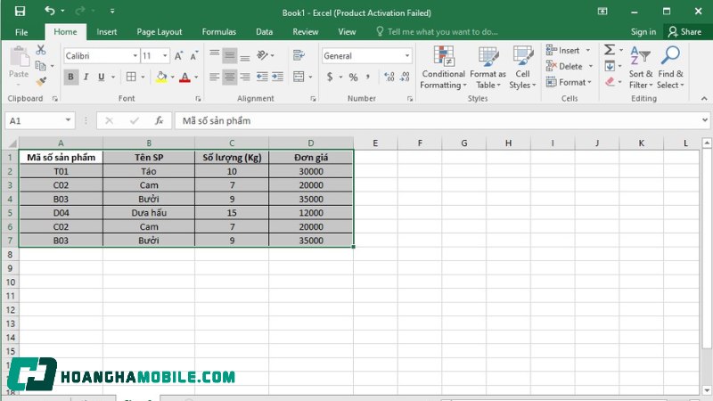This screenshot has height=401, width=713.
Task: Click the Cut scissors icon
Action: click(x=41, y=50)
